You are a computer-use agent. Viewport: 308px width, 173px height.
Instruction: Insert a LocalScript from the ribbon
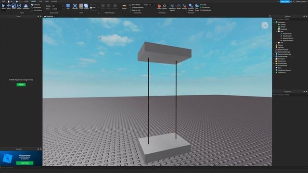pos(205,8)
